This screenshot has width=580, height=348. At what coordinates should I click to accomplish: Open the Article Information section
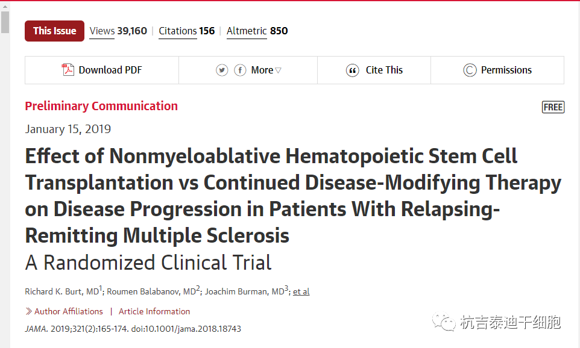(x=154, y=311)
